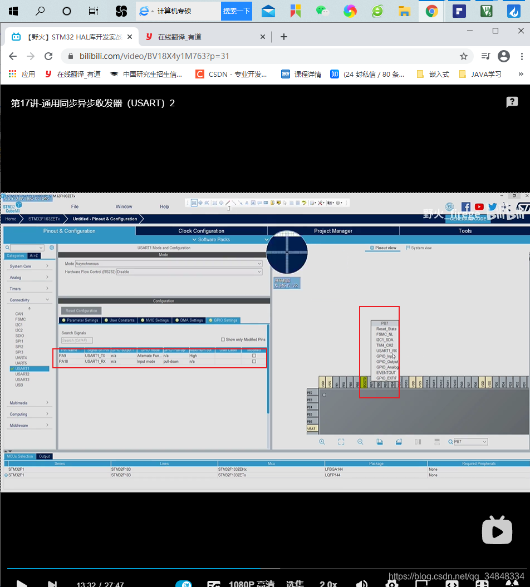
Task: Select the STM32F103ZETx row radio button
Action: 6,475
